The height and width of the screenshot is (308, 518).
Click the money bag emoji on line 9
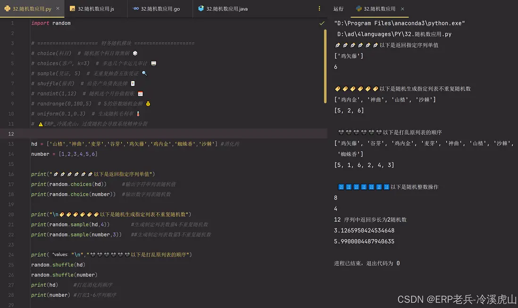pos(148,104)
